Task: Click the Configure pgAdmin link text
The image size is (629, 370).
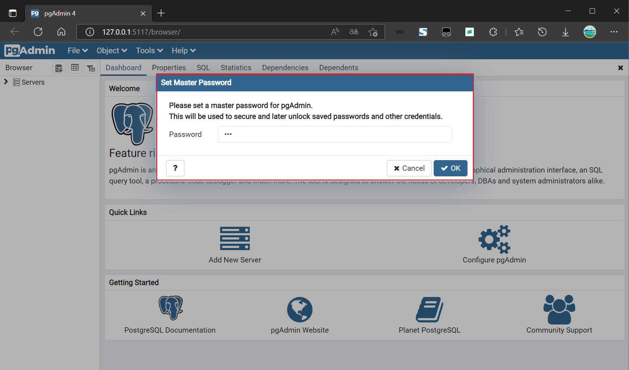Action: tap(494, 260)
